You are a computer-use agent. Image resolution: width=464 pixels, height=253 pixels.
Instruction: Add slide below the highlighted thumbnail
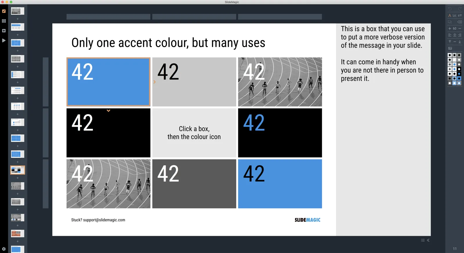click(18, 178)
